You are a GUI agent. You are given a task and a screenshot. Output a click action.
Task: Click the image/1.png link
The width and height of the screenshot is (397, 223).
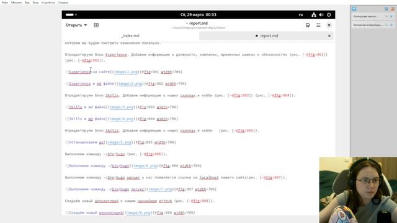pos(126,72)
